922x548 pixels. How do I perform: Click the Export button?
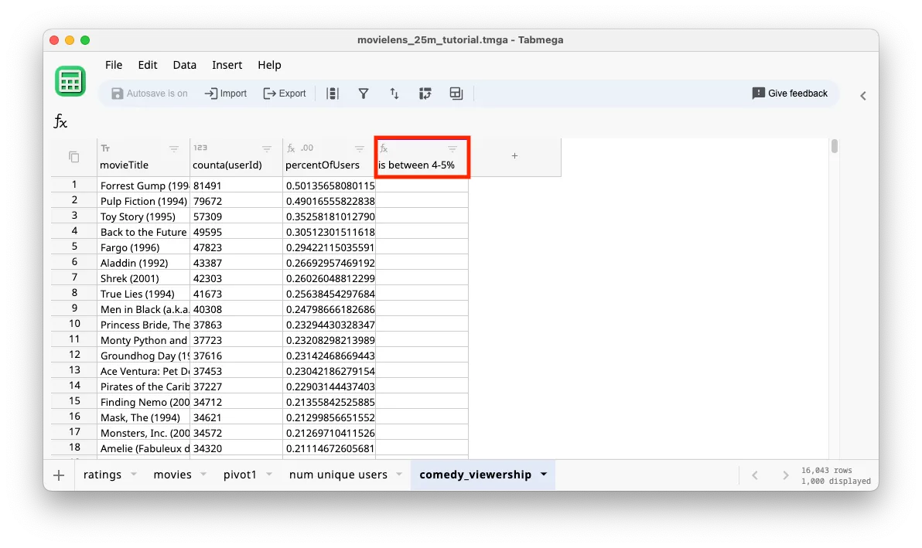tap(284, 93)
